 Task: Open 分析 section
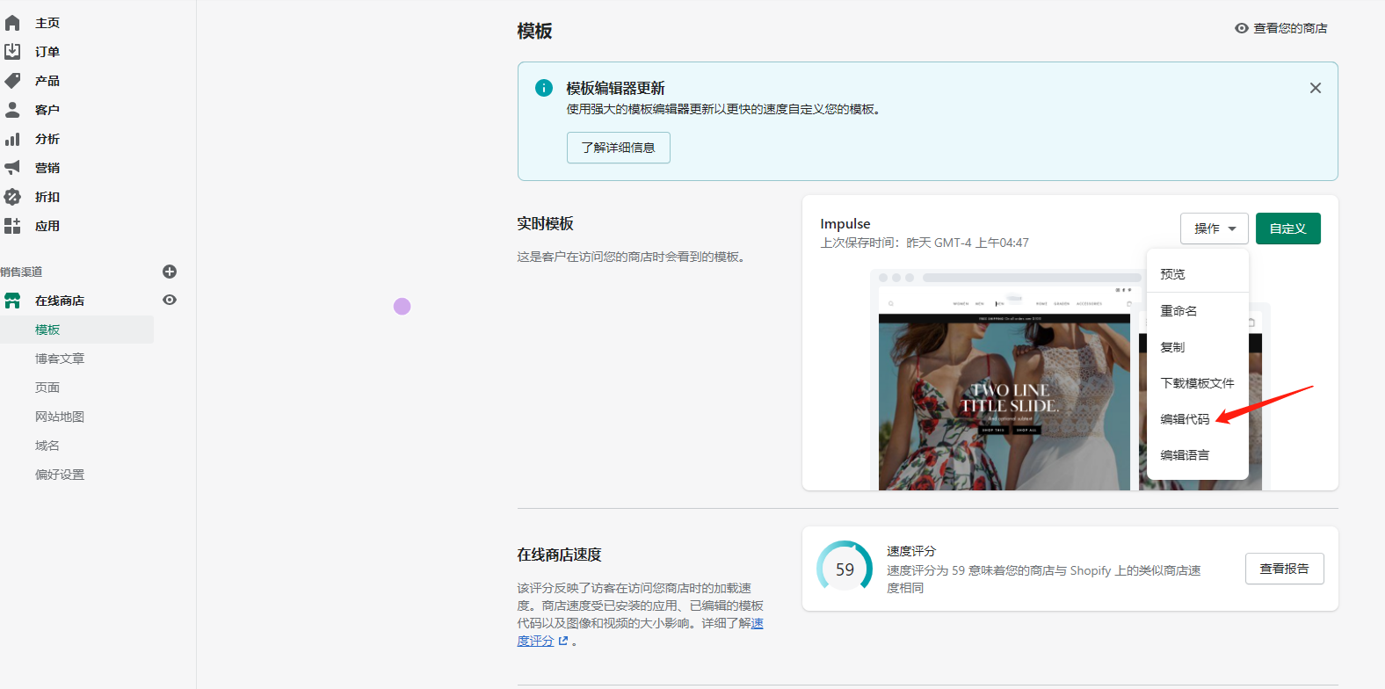(x=47, y=139)
